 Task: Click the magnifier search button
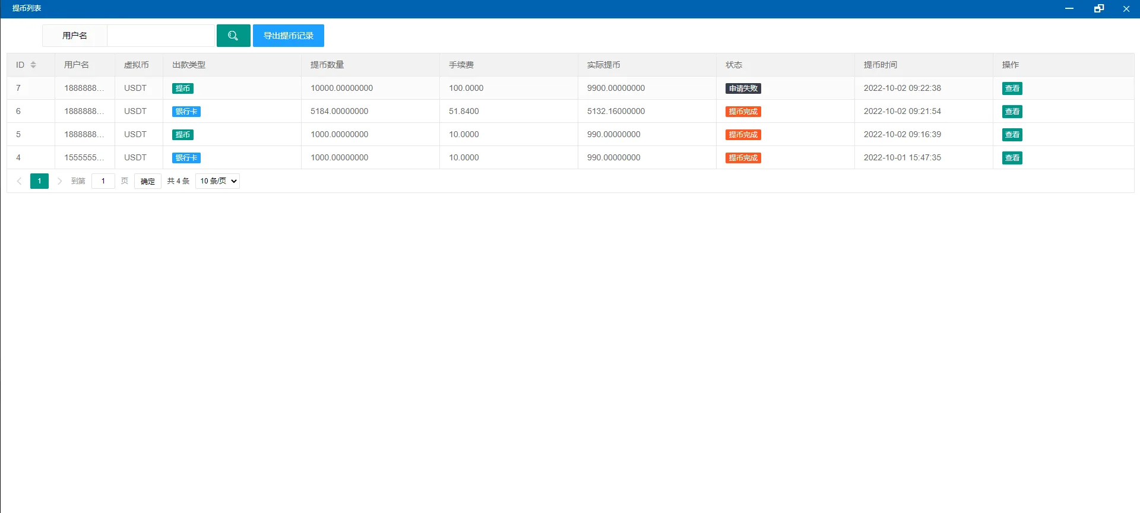pyautogui.click(x=233, y=36)
